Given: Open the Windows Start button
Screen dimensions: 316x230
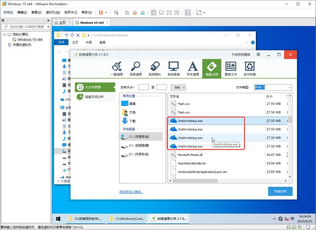Looking at the screenshot, I should tap(58, 219).
